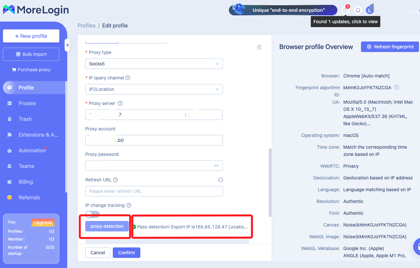Viewport: 420px width, 268px height.
Task: Click the Extensions puzzle icon
Action: click(10, 135)
